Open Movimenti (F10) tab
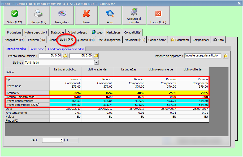243x157 pixels. (x=135, y=40)
